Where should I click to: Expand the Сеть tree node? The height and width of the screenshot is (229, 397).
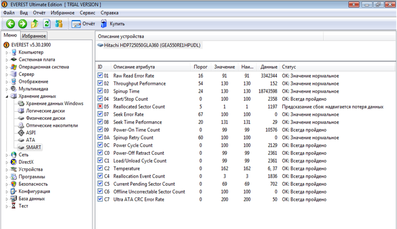click(7, 155)
